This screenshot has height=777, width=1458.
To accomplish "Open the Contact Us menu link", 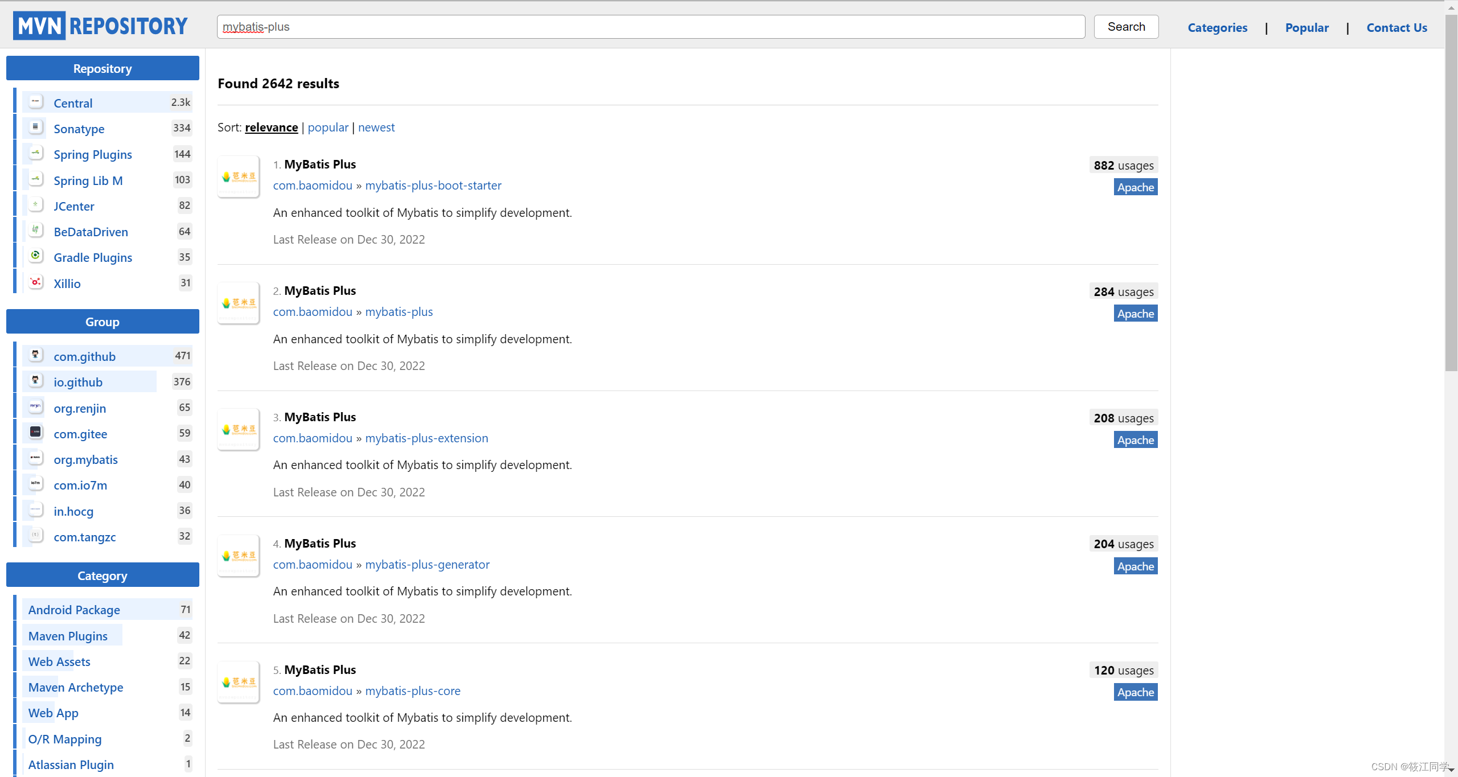I will click(1396, 27).
